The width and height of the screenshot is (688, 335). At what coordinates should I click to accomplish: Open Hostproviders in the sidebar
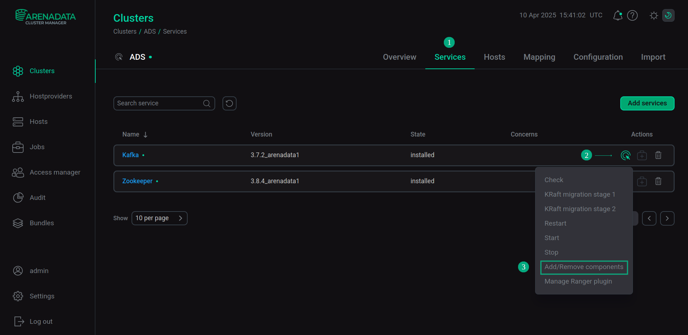[51, 96]
